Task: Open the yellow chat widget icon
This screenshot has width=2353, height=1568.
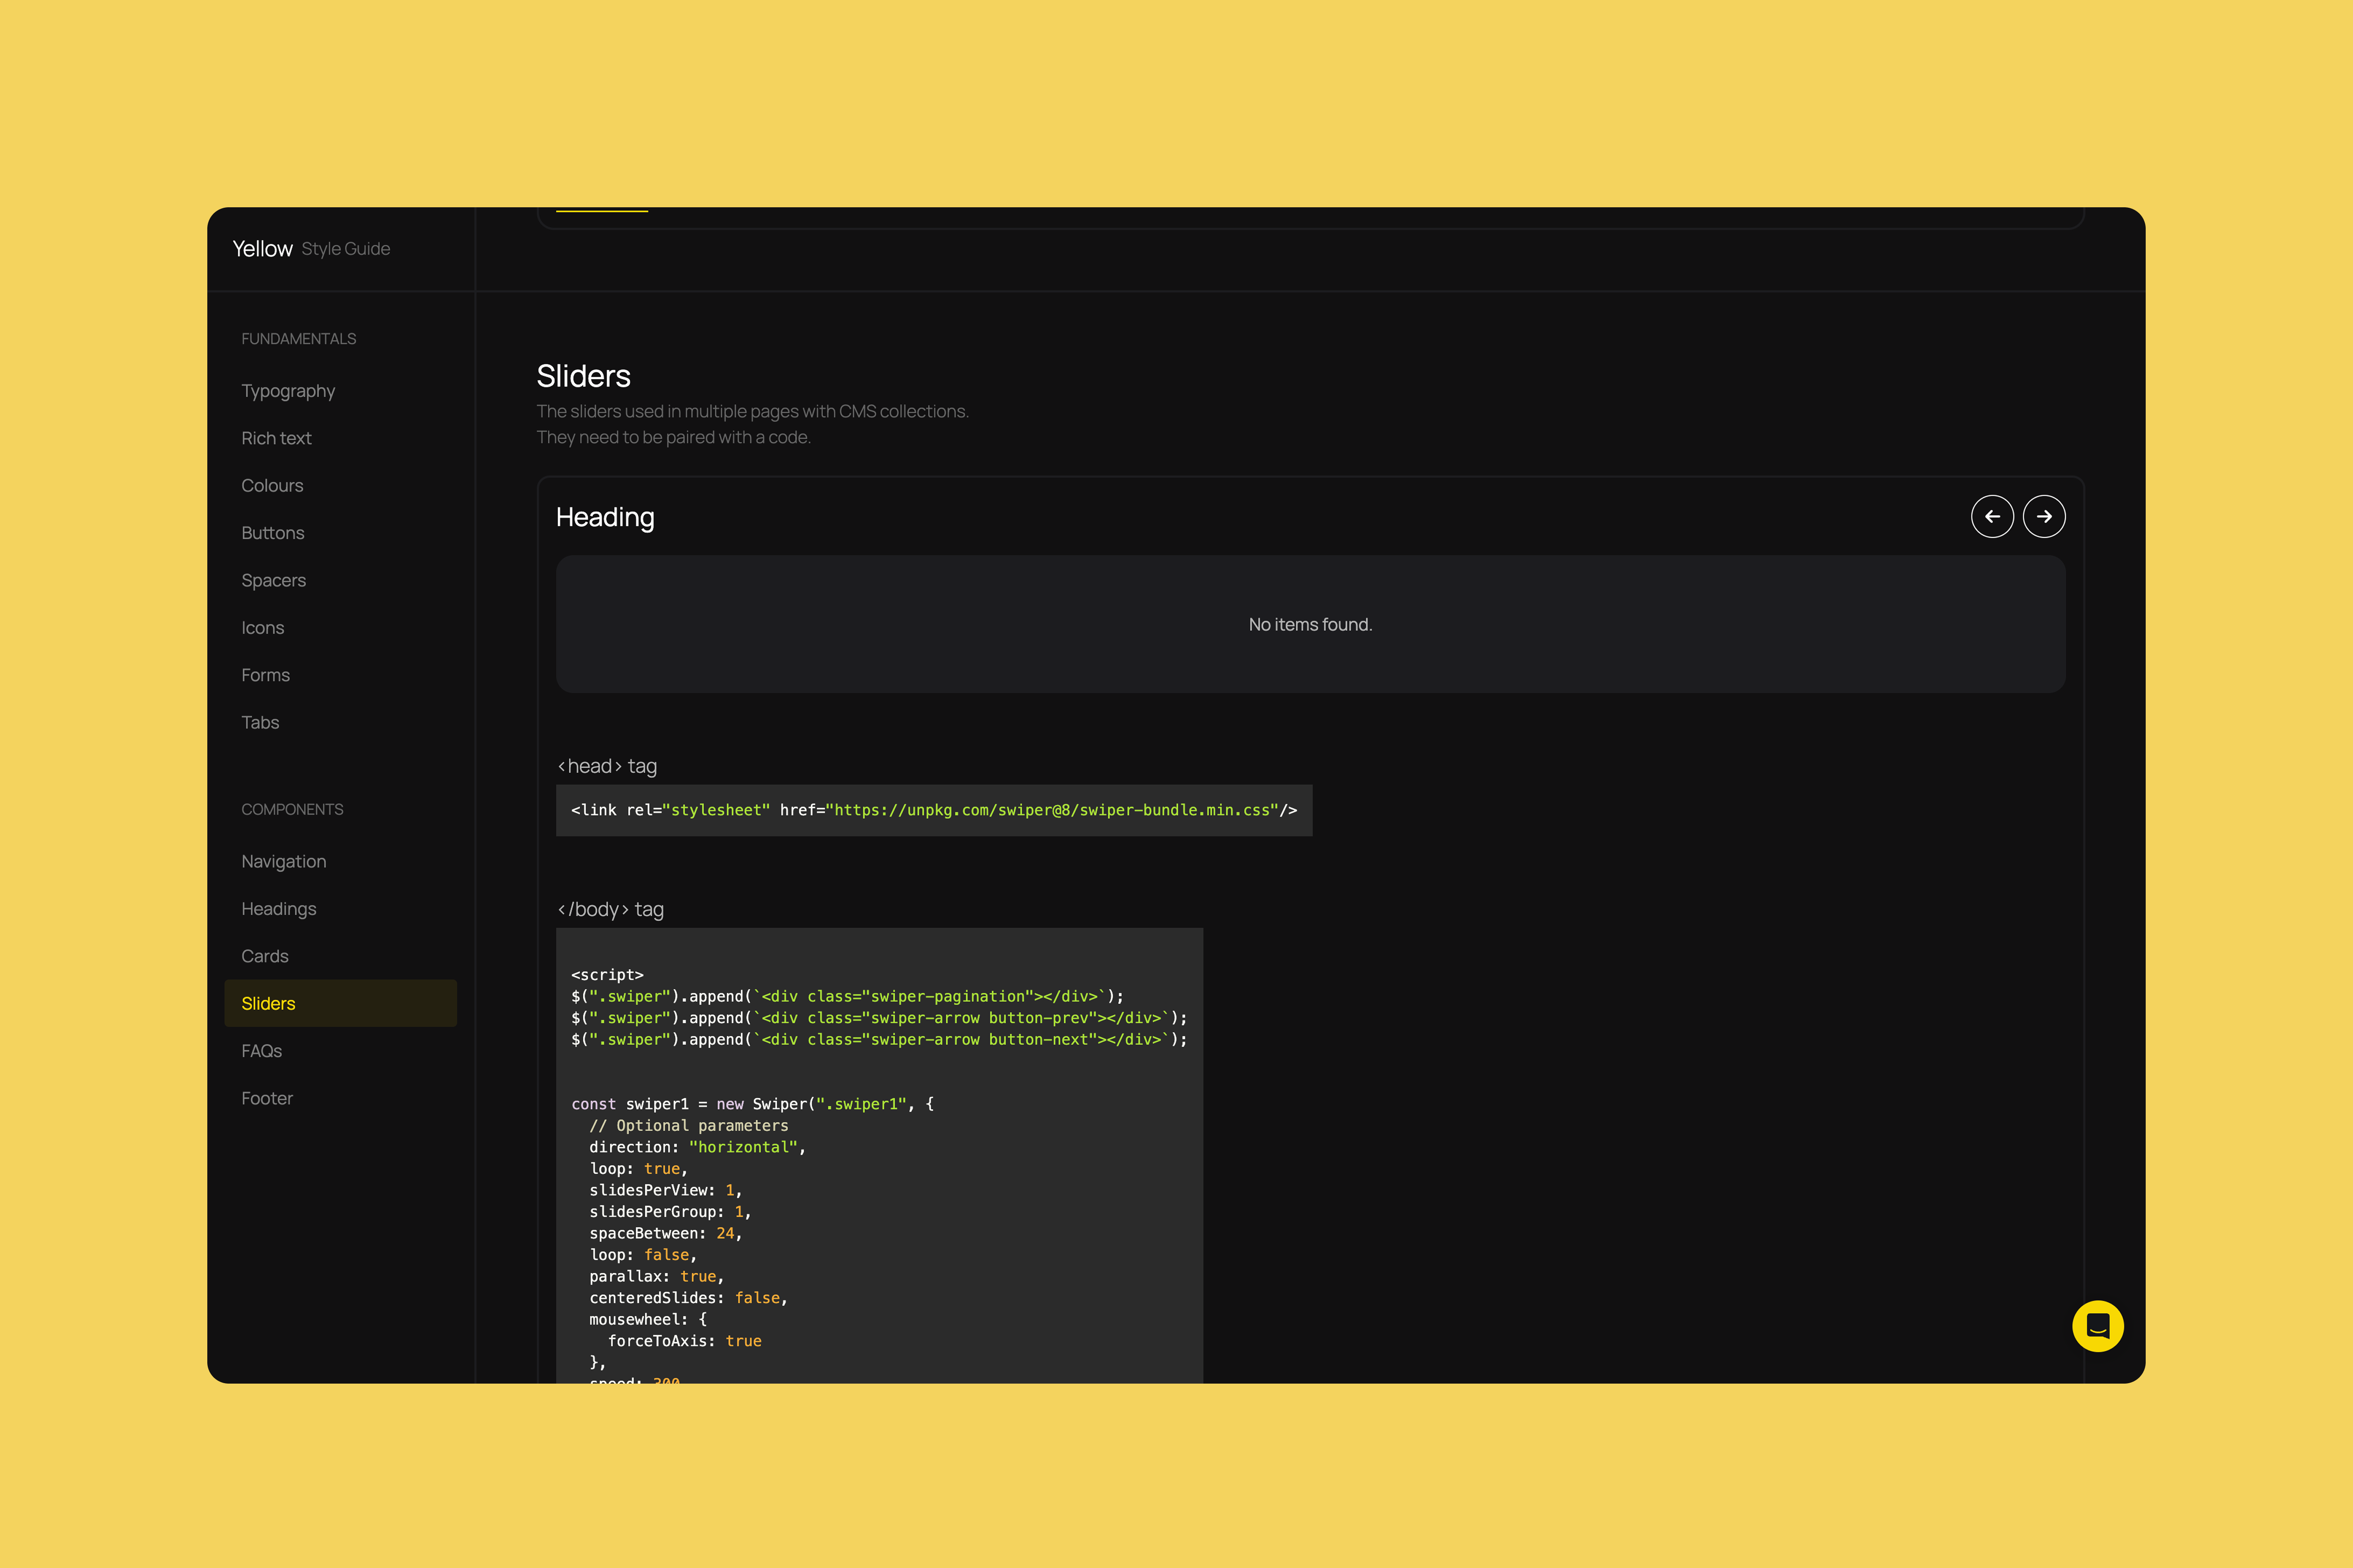Action: click(2098, 1326)
